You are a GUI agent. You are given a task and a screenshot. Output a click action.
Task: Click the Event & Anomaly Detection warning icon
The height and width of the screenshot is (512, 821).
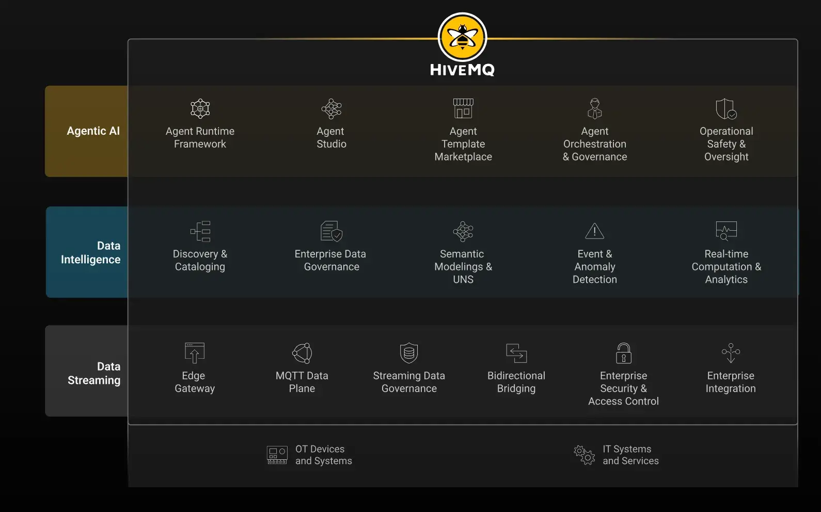tap(595, 231)
